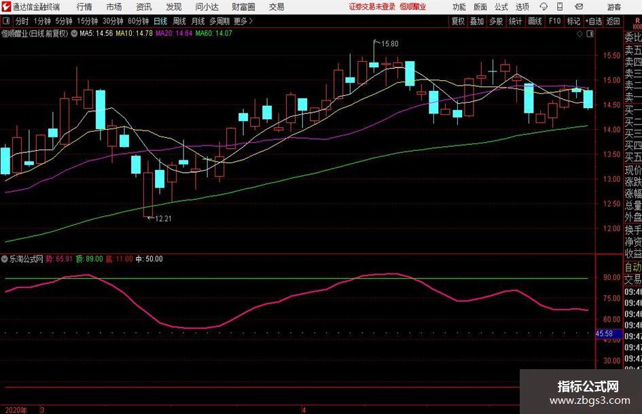642x414 pixels.
Task: Open the 选项 menu
Action: click(522, 7)
